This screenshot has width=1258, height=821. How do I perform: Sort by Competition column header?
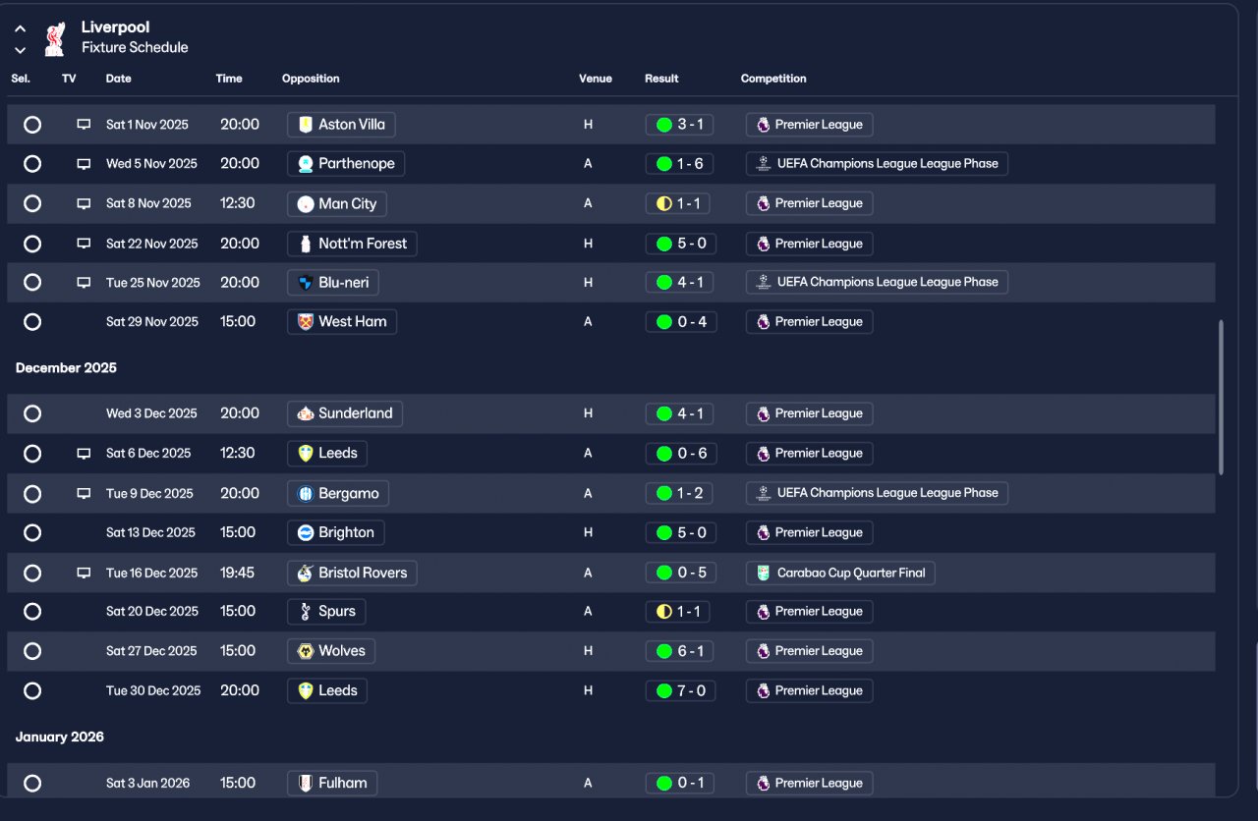click(773, 79)
